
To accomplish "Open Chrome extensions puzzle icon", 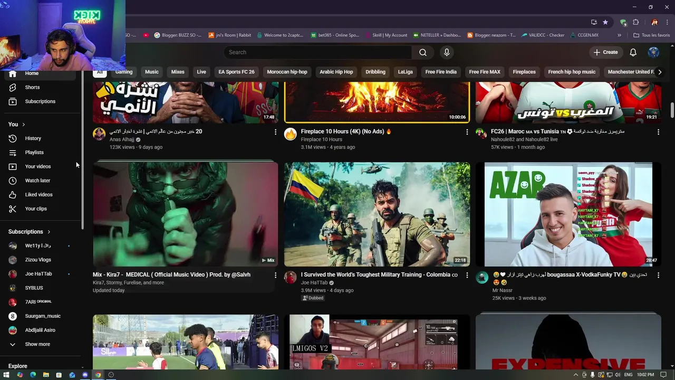I will [635, 22].
